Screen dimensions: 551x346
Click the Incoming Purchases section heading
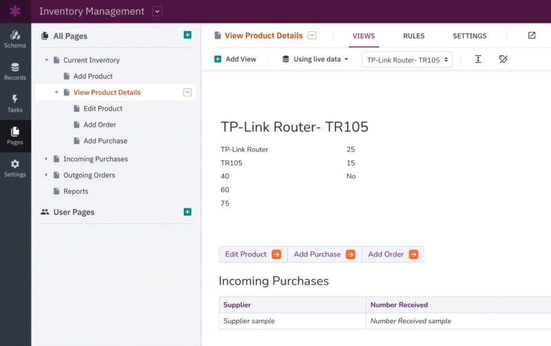click(273, 281)
